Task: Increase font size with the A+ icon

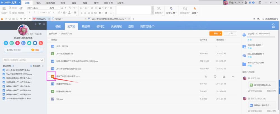Action: click(x=62, y=8)
